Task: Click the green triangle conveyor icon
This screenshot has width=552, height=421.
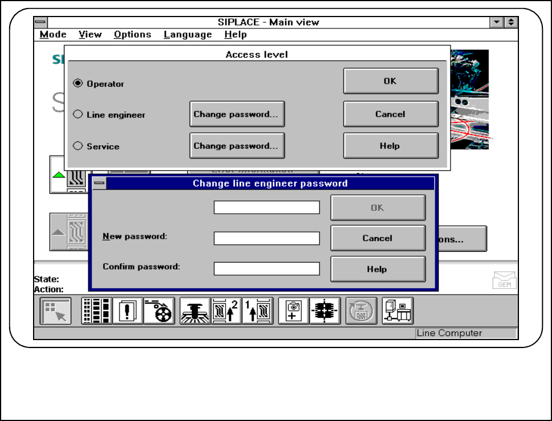Action: click(59, 174)
